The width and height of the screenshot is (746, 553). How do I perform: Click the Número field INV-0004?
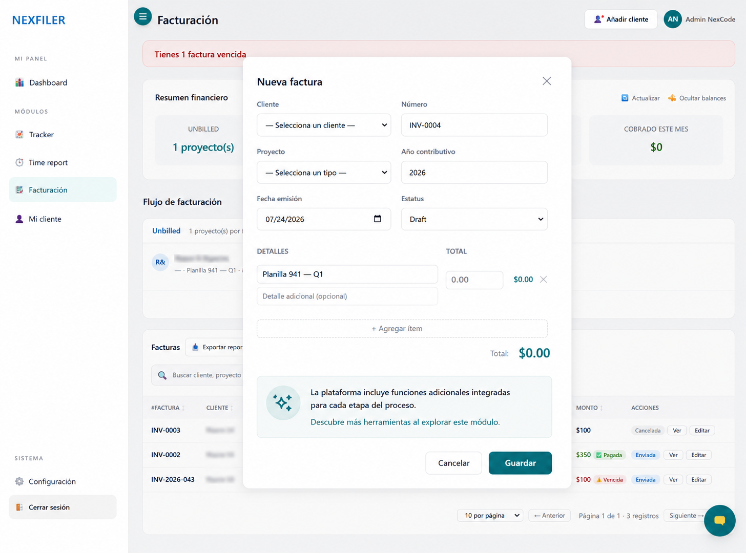[x=474, y=125]
